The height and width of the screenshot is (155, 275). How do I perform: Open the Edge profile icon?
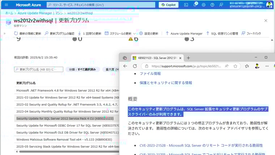tap(257, 66)
